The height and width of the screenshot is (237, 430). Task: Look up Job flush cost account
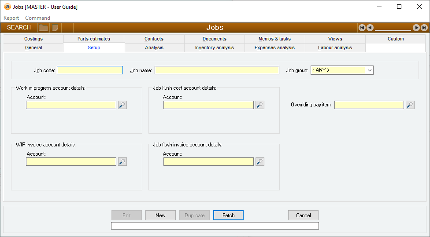(x=260, y=105)
